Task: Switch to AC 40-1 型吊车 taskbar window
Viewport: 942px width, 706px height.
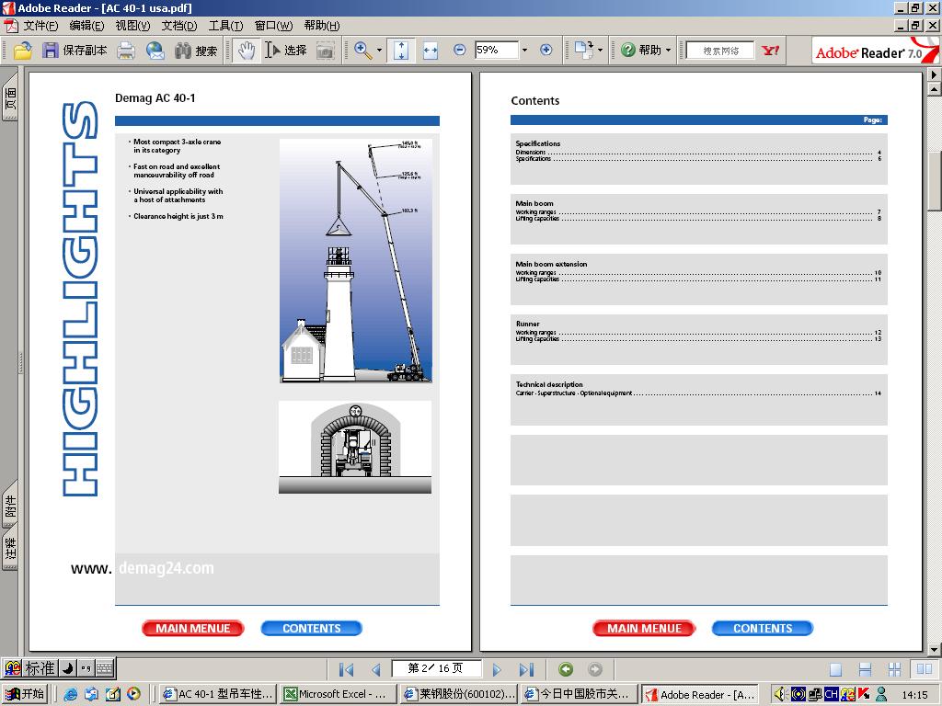Action: click(x=219, y=694)
